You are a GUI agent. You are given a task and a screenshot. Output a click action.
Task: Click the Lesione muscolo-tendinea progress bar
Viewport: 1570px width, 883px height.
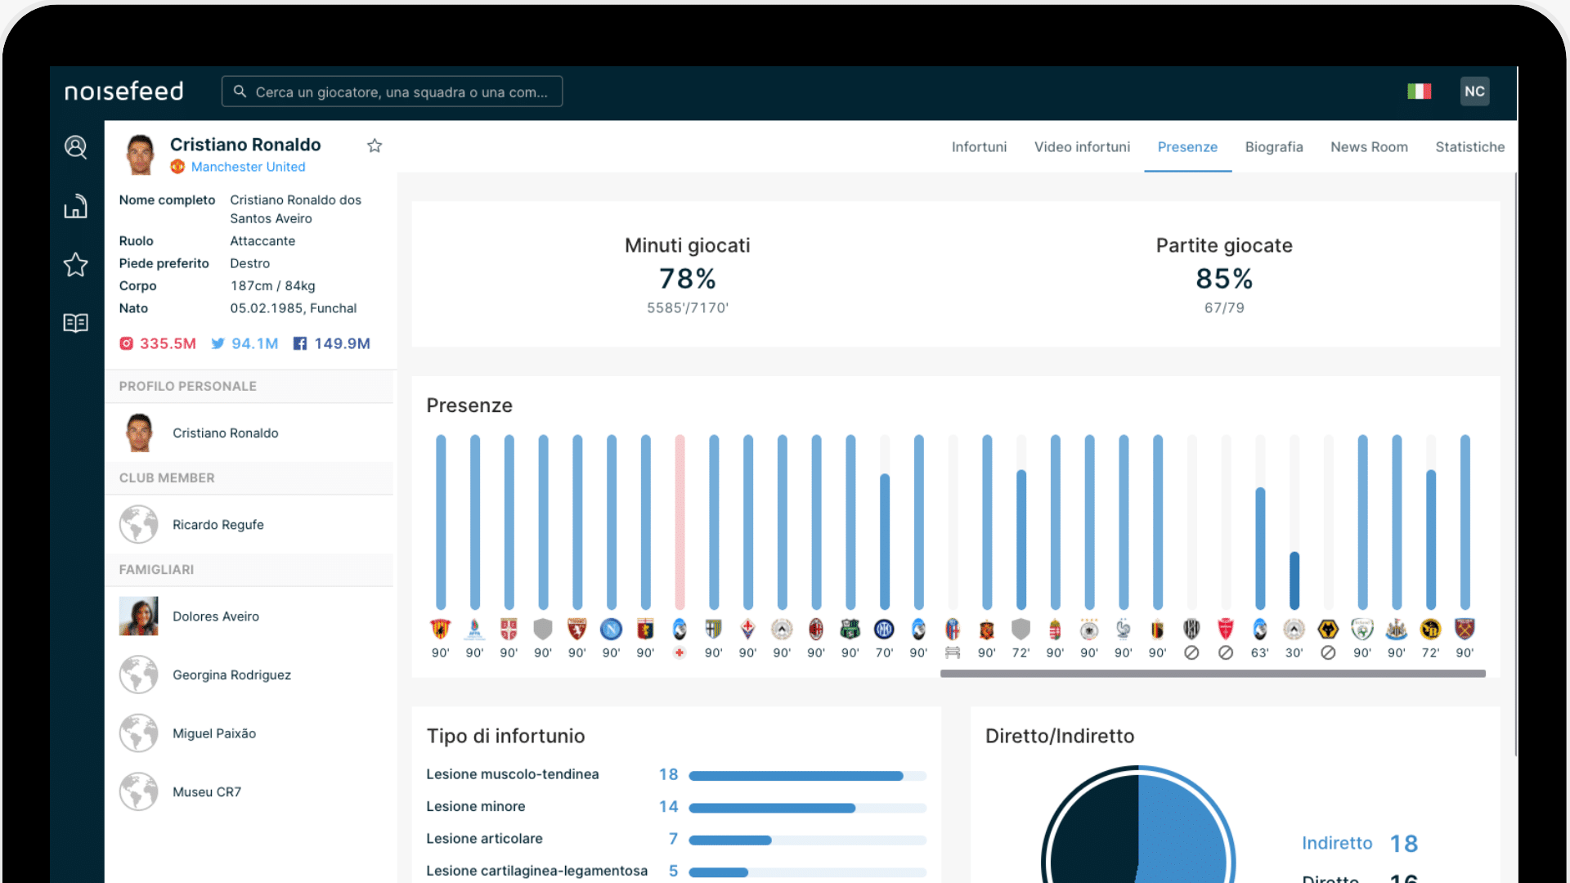806,776
